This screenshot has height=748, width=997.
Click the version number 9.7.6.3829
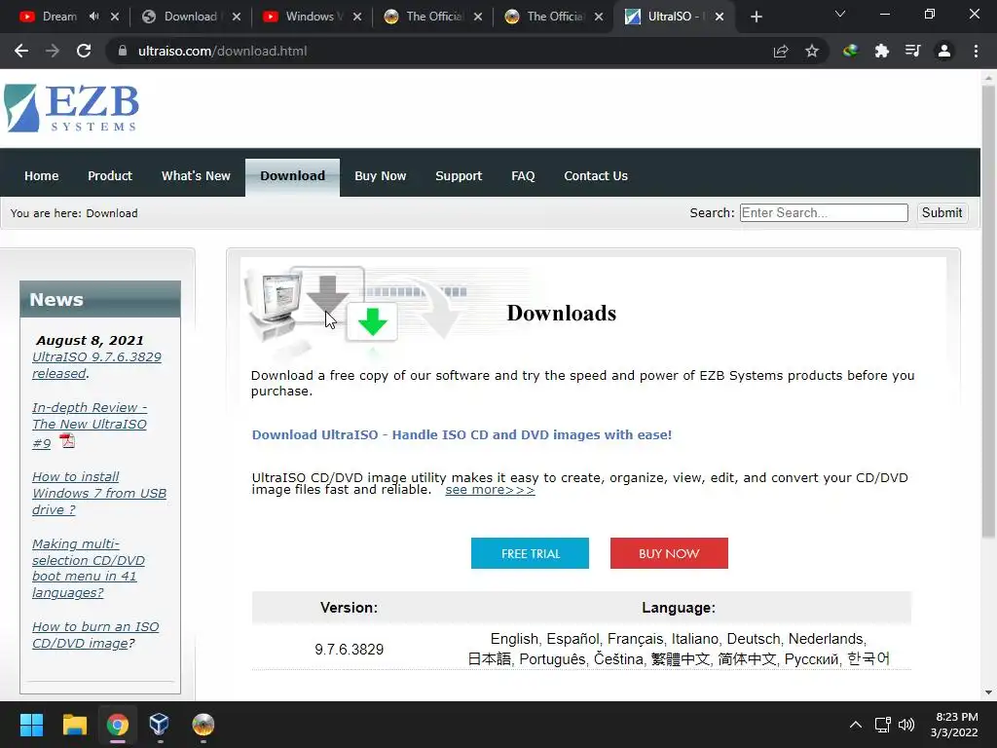[x=350, y=650]
